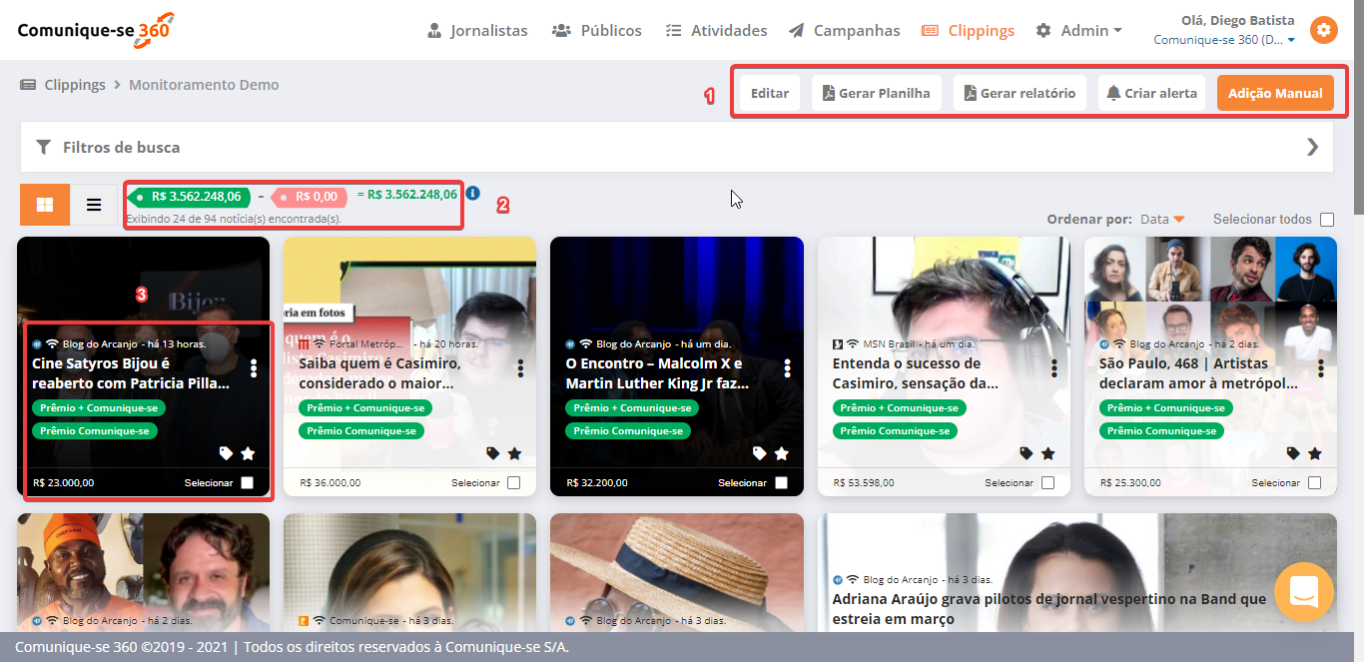Star the O Encontro – Malcolm X article

point(781,453)
